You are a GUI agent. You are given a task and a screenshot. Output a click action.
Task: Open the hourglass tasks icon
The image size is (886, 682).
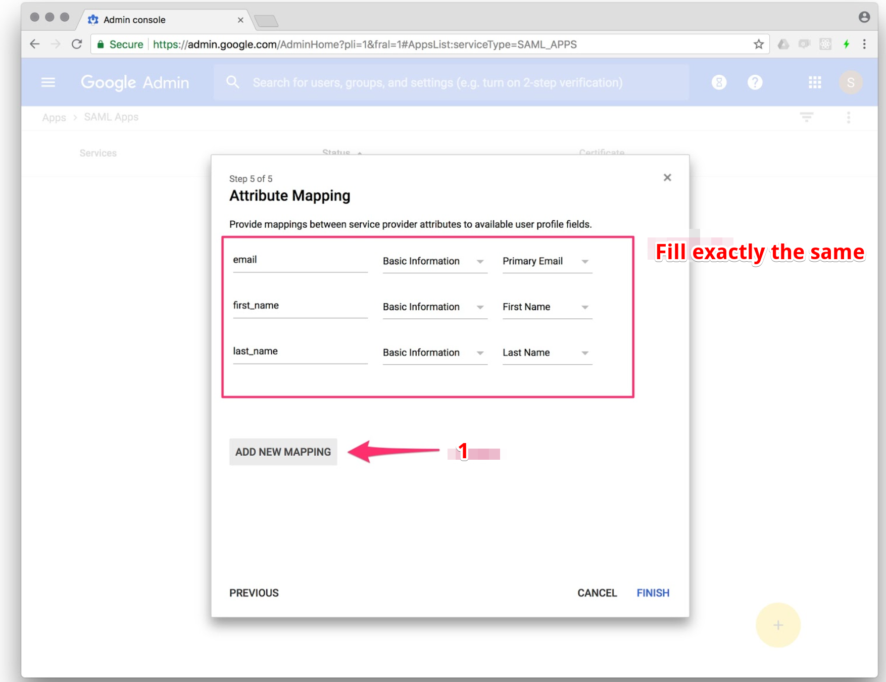point(719,82)
